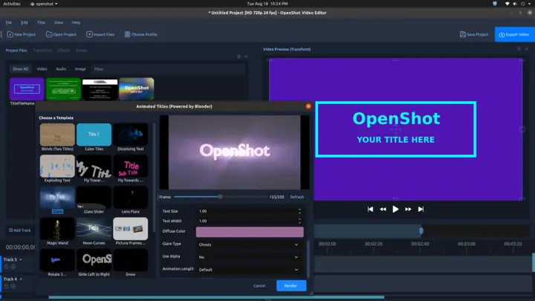Screen dimensions: 535x301
Task: Click the Cancel button in dialog
Action: 259,286
